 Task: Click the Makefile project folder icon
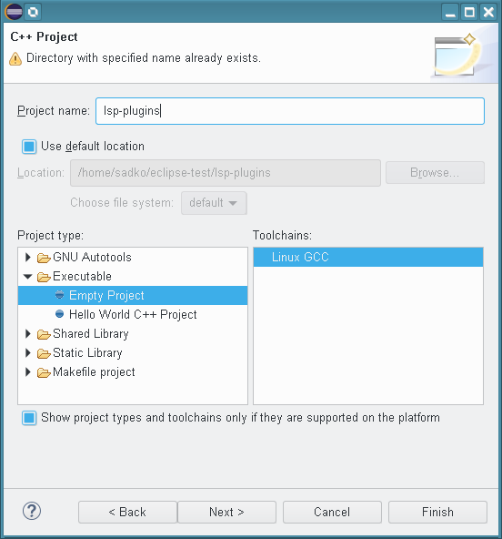pos(44,372)
